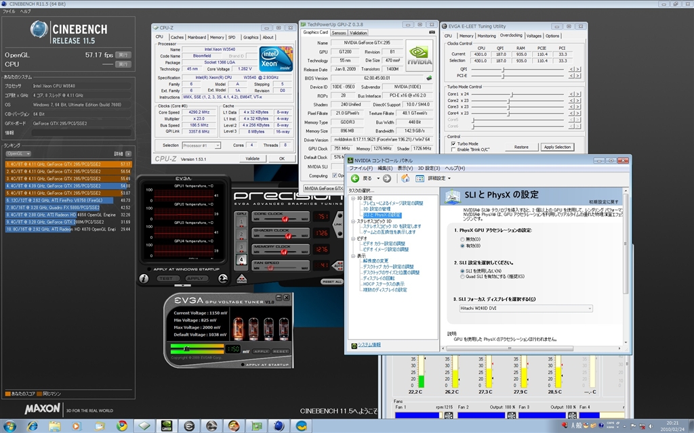The width and height of the screenshot is (694, 433).
Task: Run the OpenGL test in Cinebench
Action: tap(123, 55)
